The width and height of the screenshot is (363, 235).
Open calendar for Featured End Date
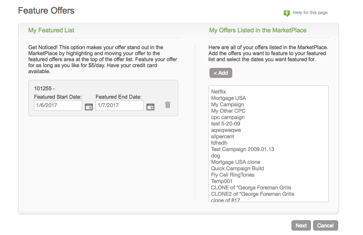150,107
